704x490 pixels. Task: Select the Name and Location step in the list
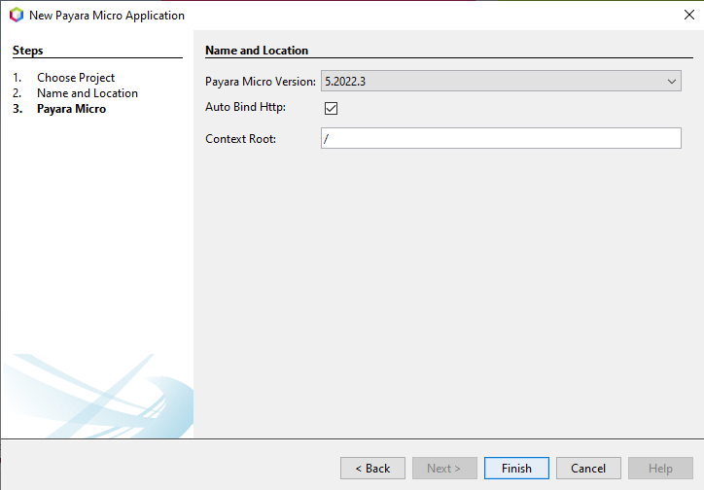click(x=88, y=93)
